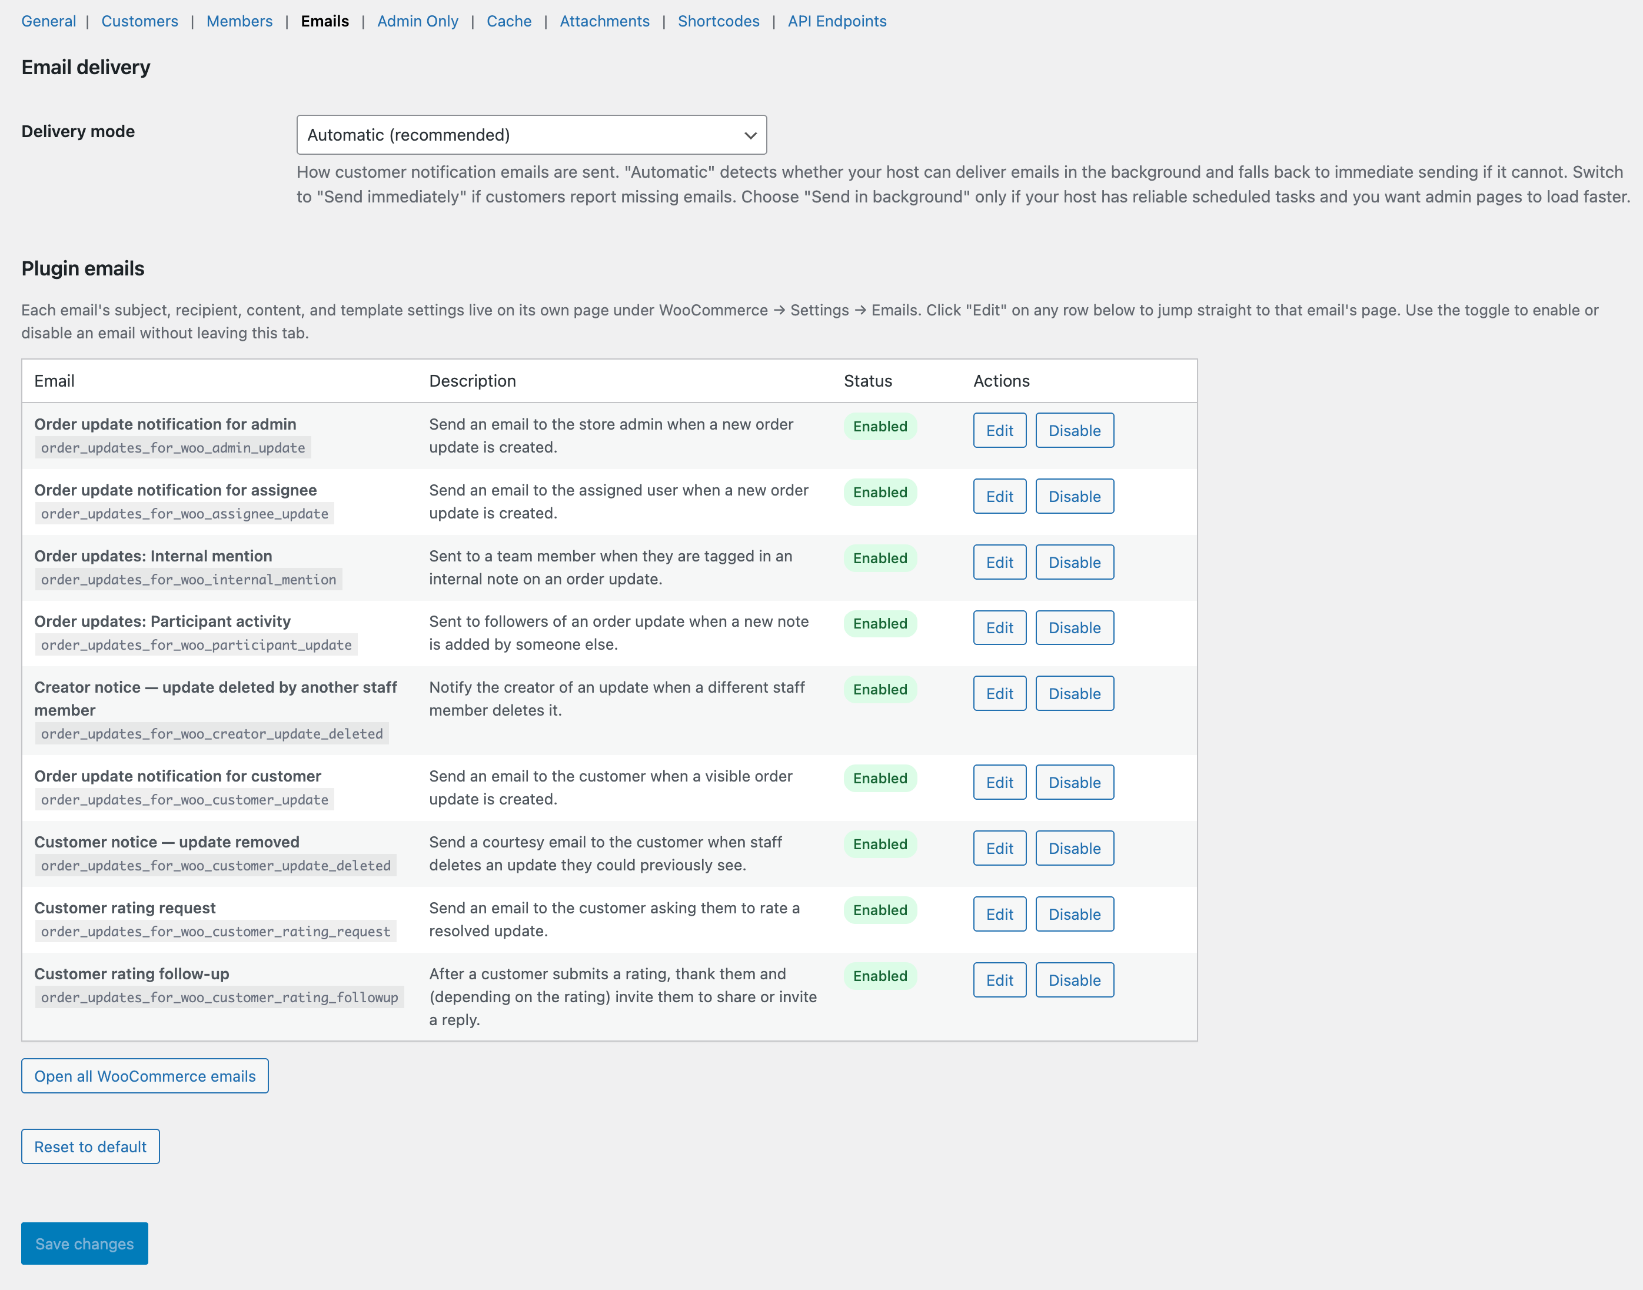Click 'Customer notice — update removed' title
The width and height of the screenshot is (1643, 1290).
(167, 842)
